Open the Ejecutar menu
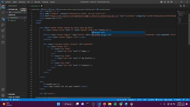The width and height of the screenshot is (190, 107). [x=37, y=2]
